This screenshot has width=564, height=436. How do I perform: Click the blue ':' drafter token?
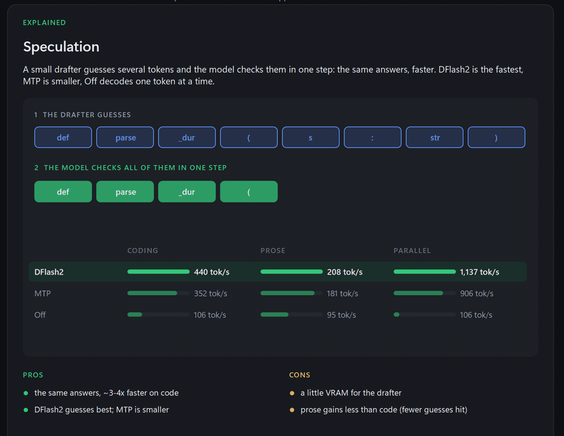(x=372, y=137)
